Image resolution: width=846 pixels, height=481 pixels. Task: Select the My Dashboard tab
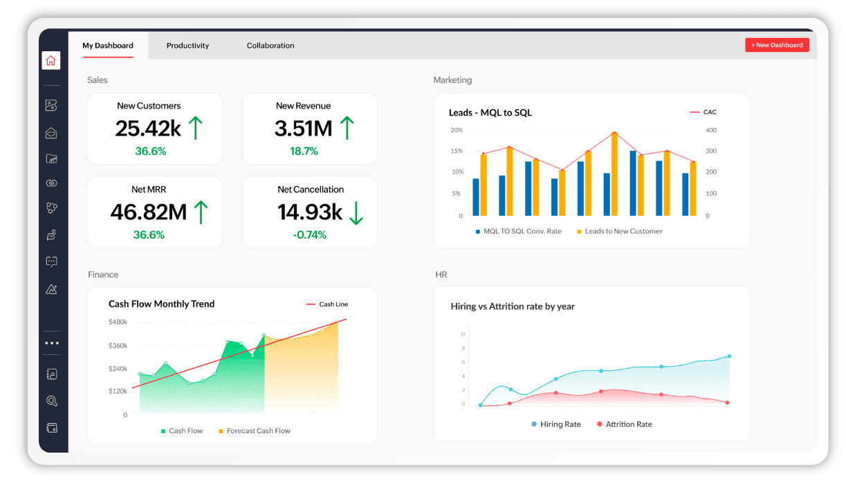pos(108,46)
